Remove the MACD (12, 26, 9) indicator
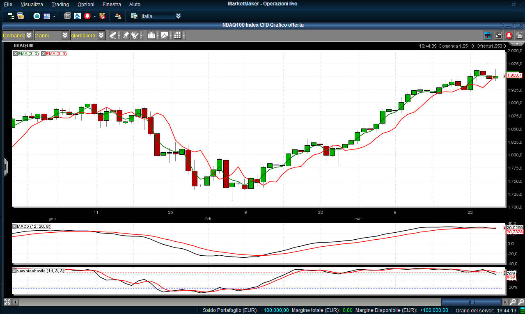 point(14,226)
